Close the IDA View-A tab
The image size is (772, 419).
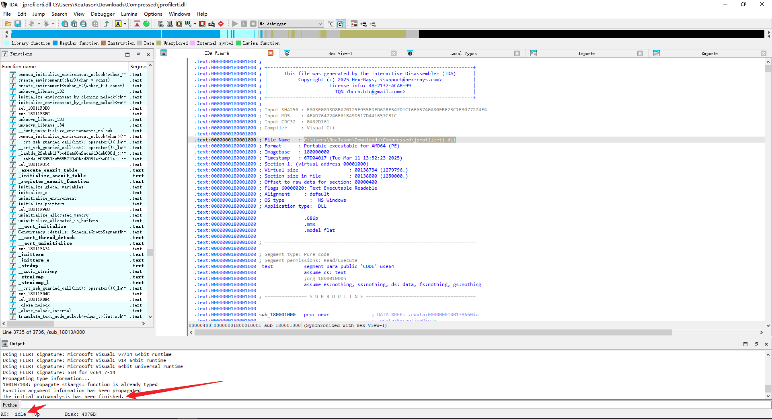pyautogui.click(x=271, y=53)
